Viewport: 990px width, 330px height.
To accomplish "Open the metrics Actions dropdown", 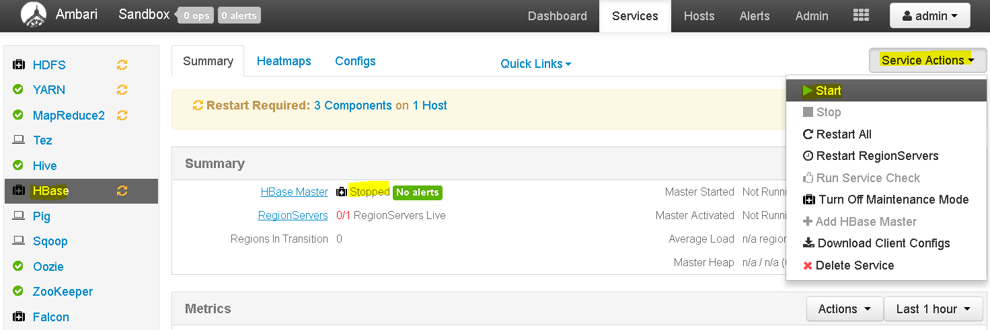I will point(845,309).
